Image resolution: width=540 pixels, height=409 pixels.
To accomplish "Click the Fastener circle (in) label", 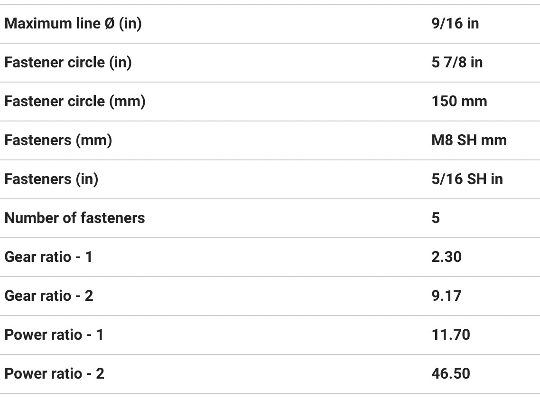I will click(x=68, y=63).
